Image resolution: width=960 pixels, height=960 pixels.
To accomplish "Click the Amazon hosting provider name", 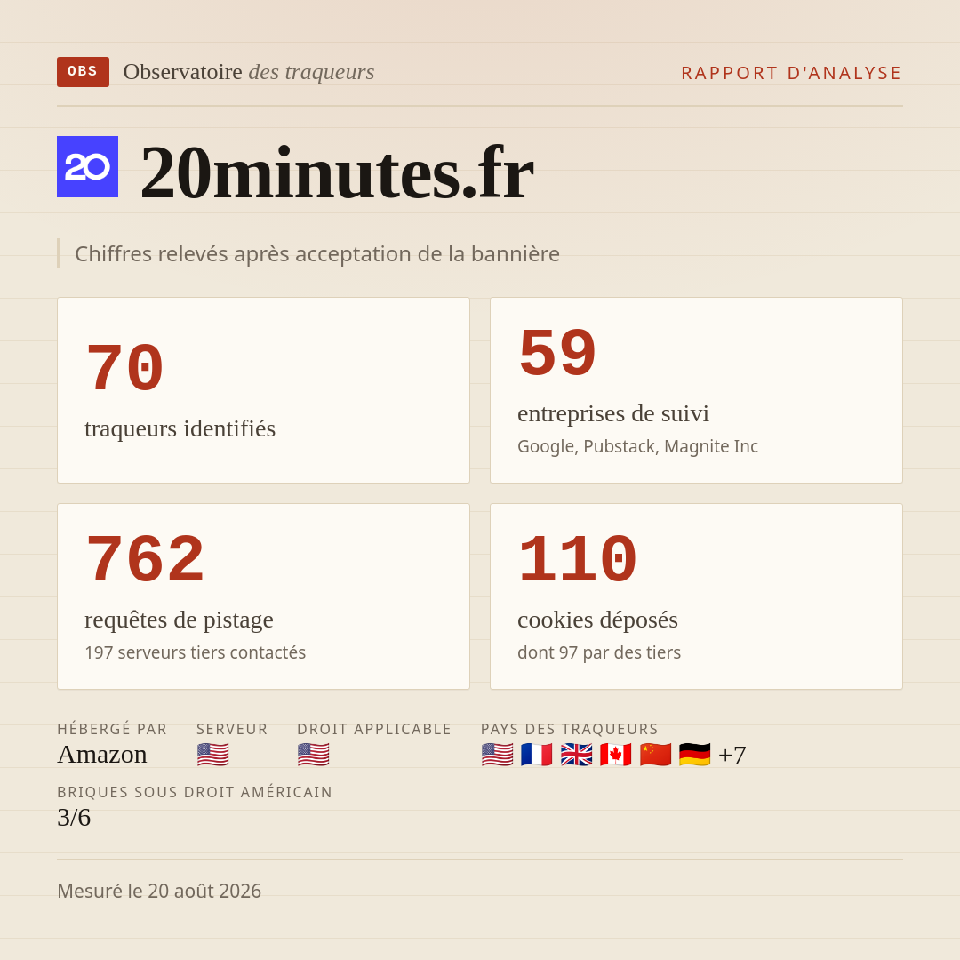I will tap(102, 755).
